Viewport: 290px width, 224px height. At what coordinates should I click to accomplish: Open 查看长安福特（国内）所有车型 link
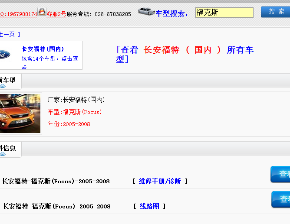coord(185,55)
